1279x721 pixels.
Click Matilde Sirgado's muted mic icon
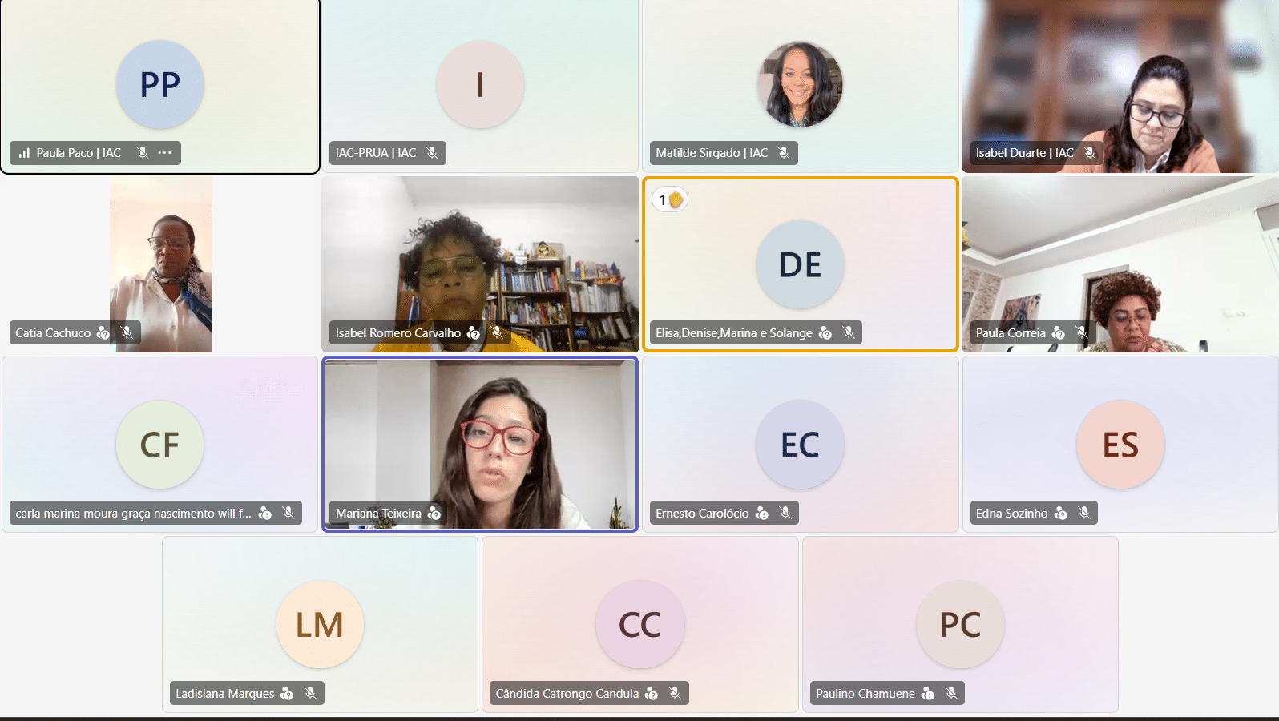pyautogui.click(x=784, y=152)
